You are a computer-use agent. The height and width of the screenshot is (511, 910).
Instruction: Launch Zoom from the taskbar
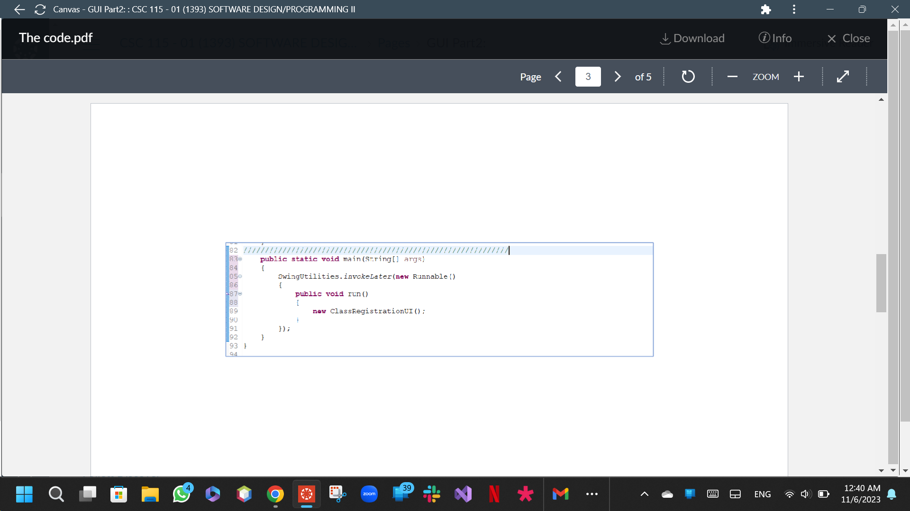(369, 493)
